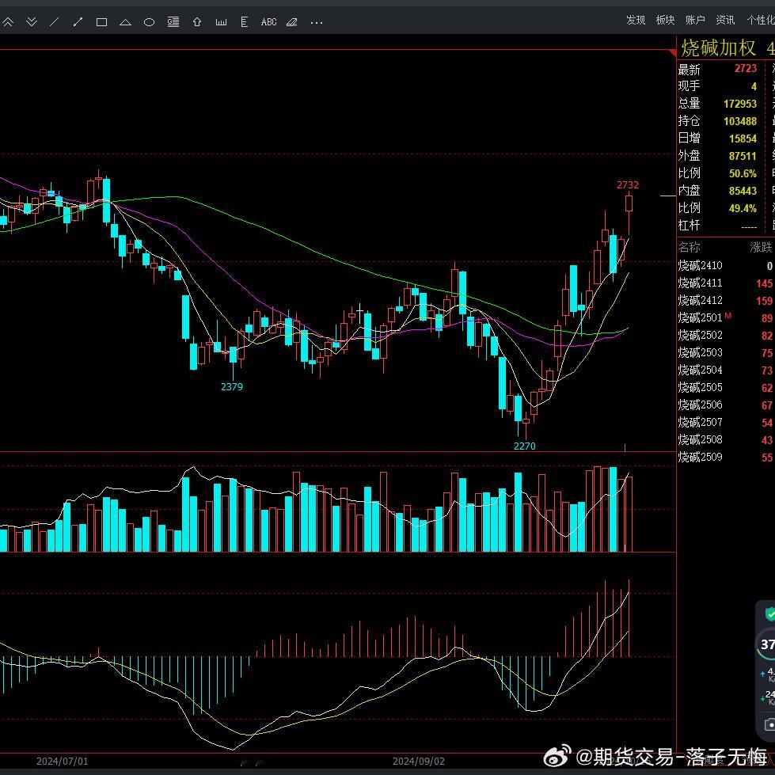Open the 板块 menu

(x=665, y=20)
